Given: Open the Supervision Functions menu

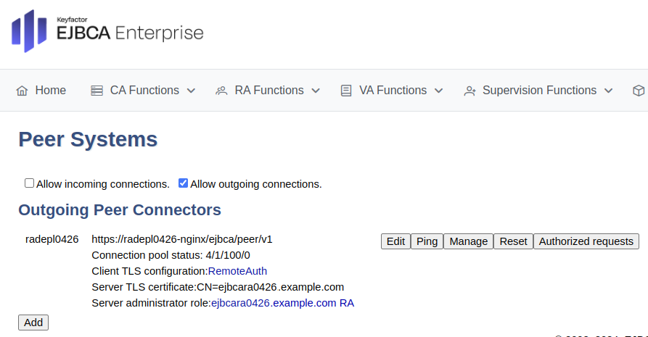Looking at the screenshot, I should tap(539, 91).
